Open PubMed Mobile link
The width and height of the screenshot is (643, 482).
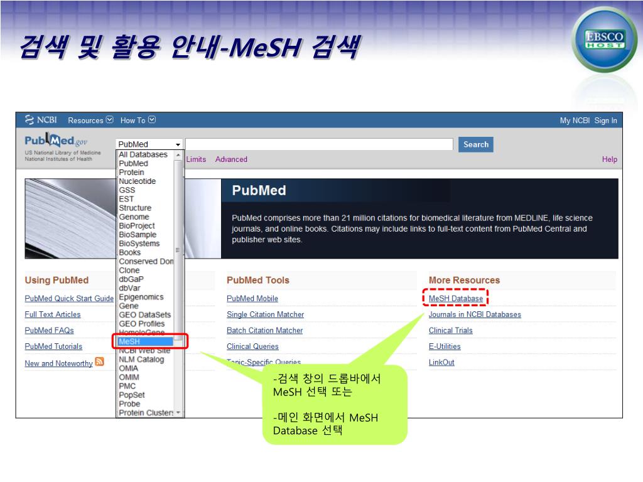tap(252, 298)
